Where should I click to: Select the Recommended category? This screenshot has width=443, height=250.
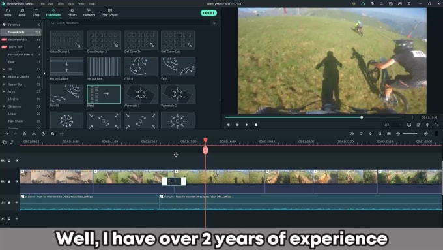21,40
